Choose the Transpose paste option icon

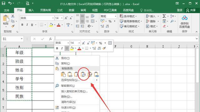[83, 74]
